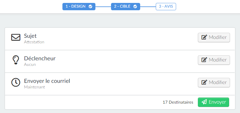Click the Aucun trigger value
240x113 pixels.
point(30,64)
